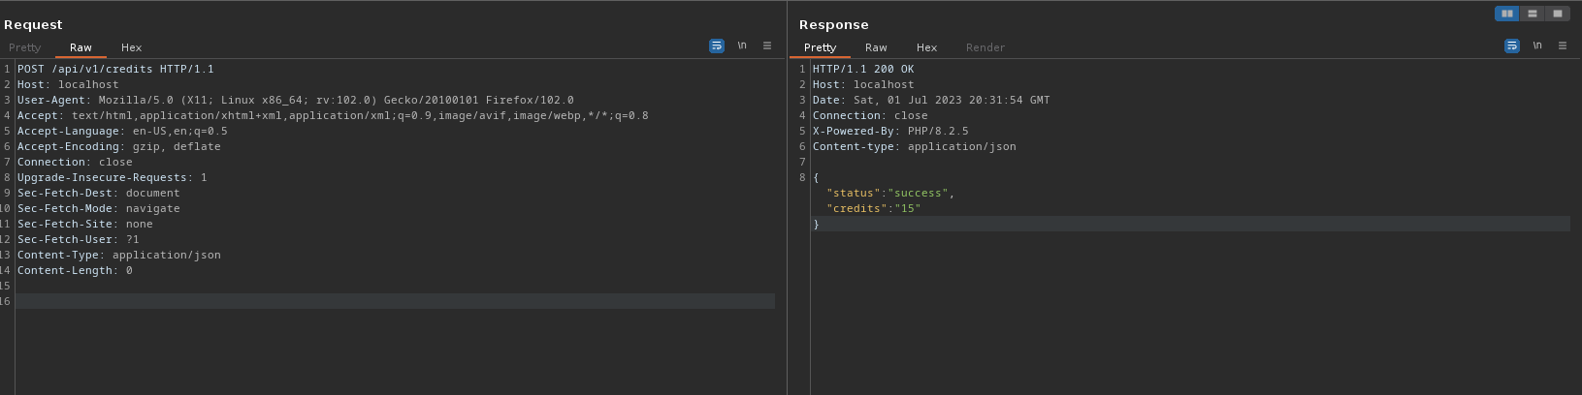Open the Request panel hamburger options menu
This screenshot has height=395, width=1582.
pyautogui.click(x=767, y=46)
